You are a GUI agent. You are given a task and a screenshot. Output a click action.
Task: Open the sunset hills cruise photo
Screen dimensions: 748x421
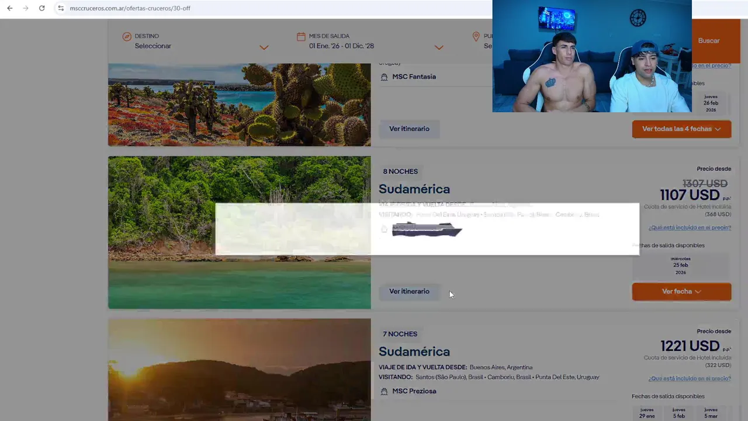239,370
